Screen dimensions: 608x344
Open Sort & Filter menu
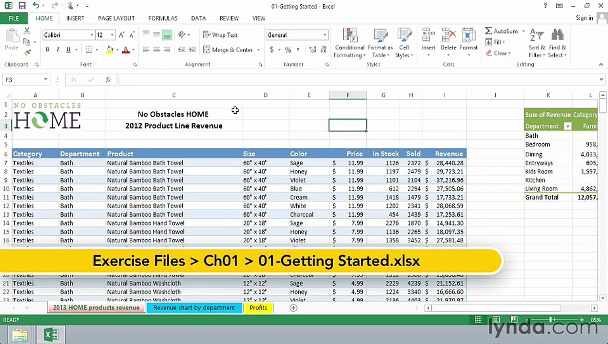[x=537, y=43]
